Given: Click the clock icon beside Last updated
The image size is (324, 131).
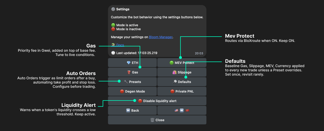Looking at the screenshot, I should pos(113,53).
